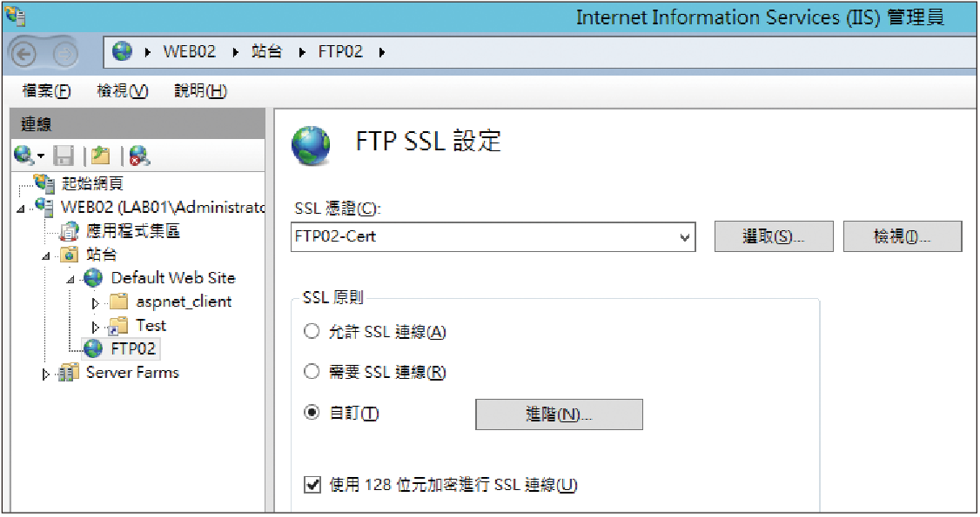Screen dimensions: 980x517
Task: Click the 進階(N)... button
Action: pyautogui.click(x=559, y=414)
